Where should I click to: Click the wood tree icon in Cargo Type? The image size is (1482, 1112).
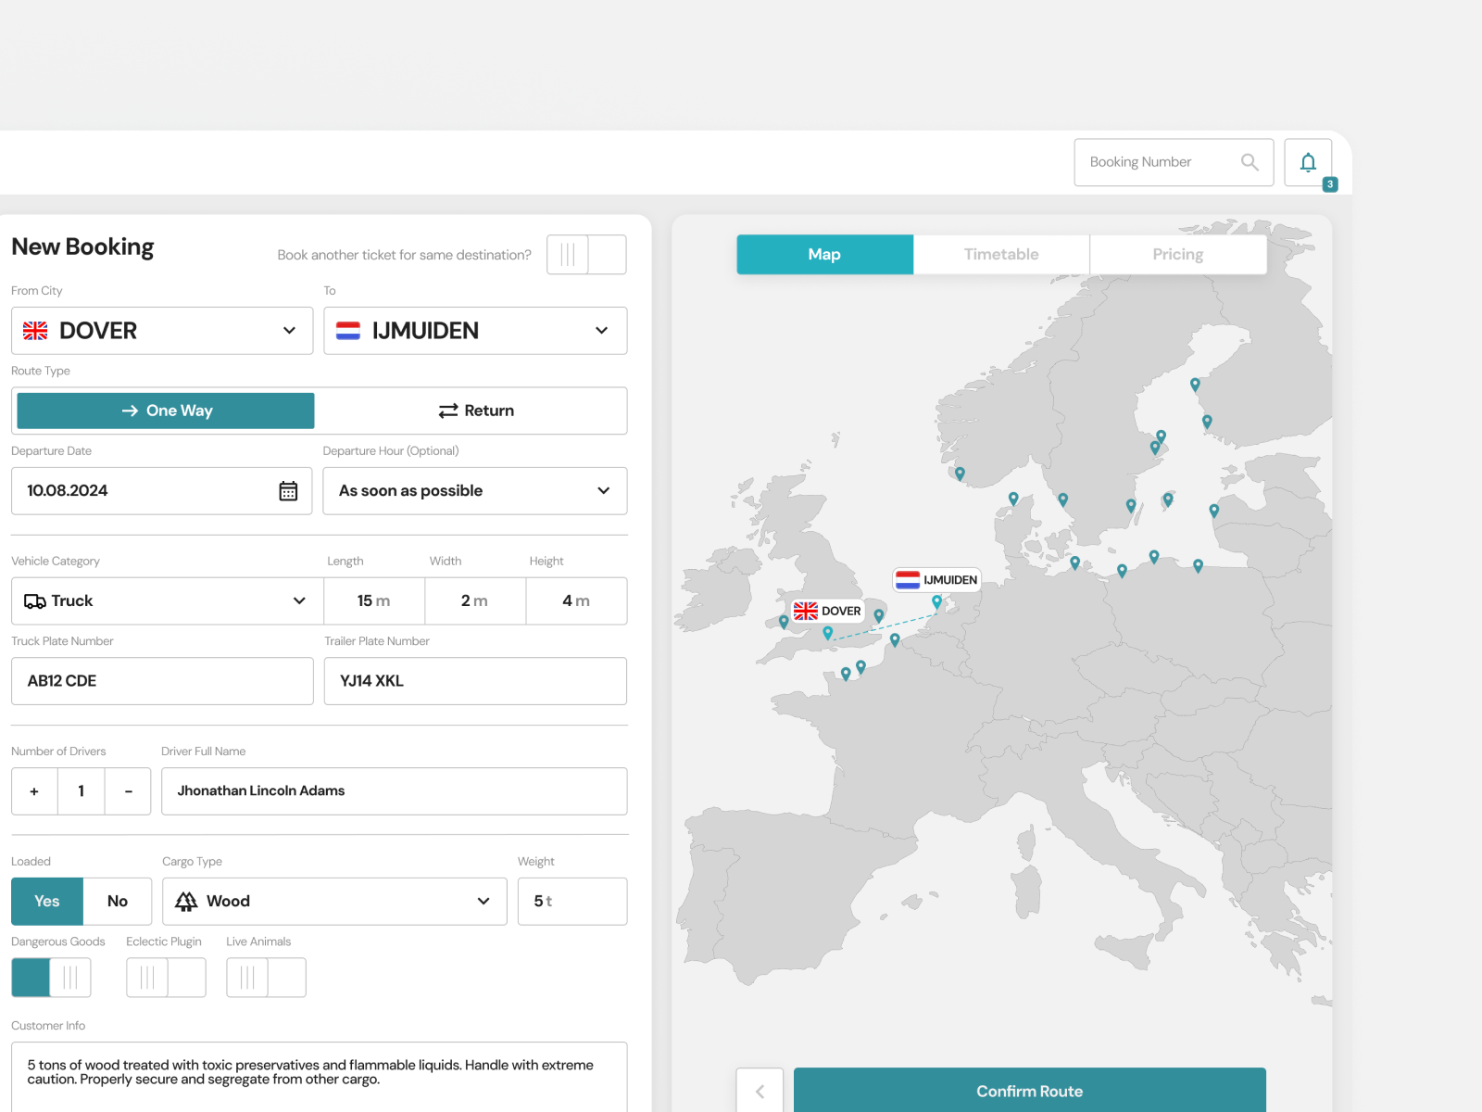(x=186, y=902)
